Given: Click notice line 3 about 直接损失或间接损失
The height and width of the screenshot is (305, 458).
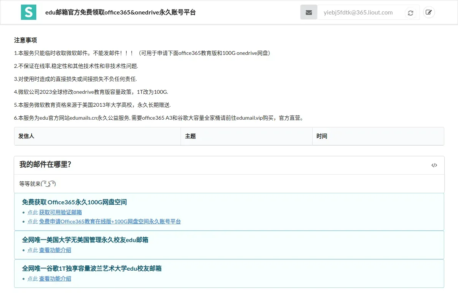Looking at the screenshot, I should 75,79.
